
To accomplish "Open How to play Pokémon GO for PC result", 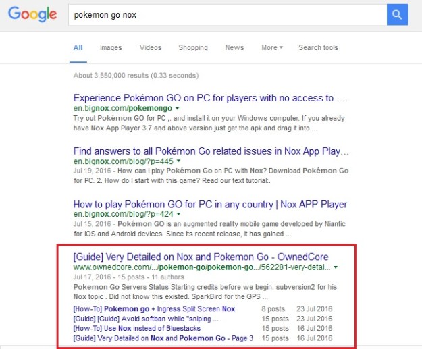I will (210, 205).
